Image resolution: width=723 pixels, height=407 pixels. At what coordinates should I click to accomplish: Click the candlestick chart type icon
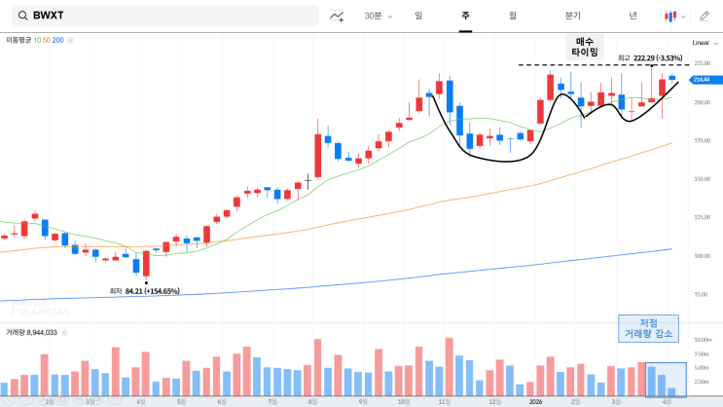(670, 17)
